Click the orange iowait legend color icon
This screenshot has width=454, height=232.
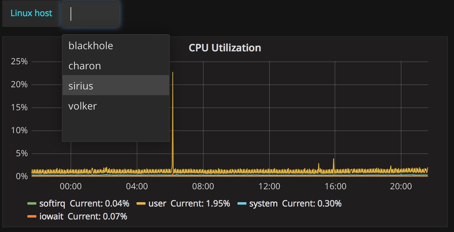[32, 216]
